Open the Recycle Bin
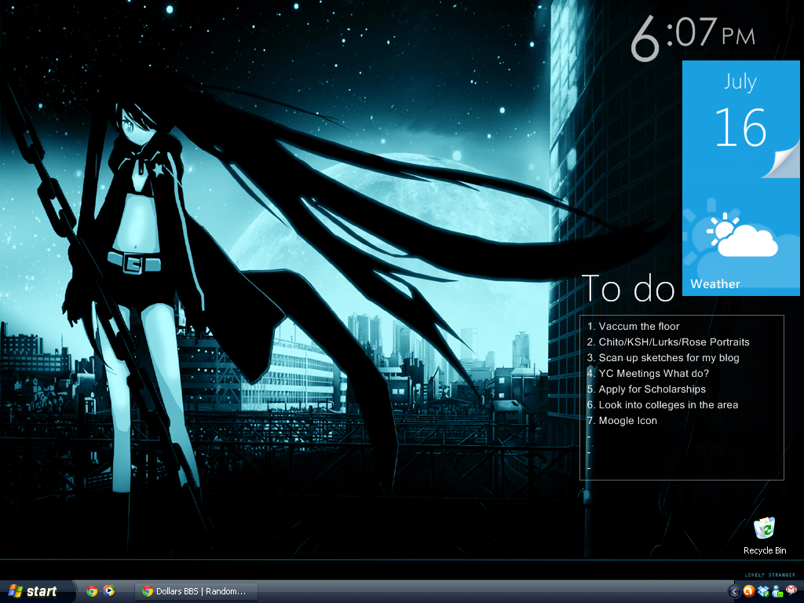This screenshot has width=804, height=603. [765, 535]
